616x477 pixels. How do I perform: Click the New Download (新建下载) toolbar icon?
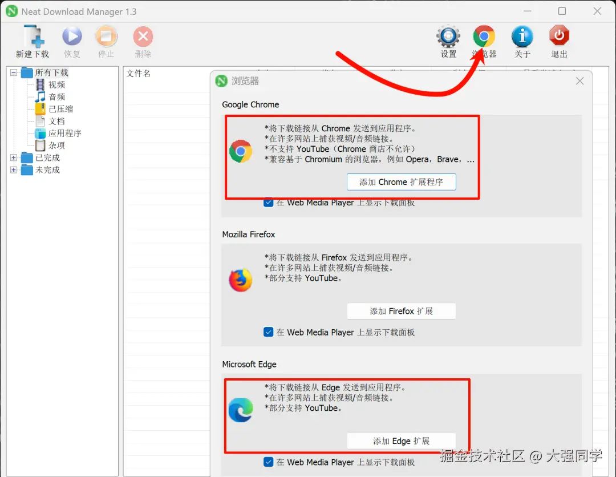click(33, 37)
